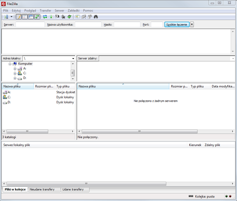Click the reconnect to last server icon
The height and width of the screenshot is (201, 237).
[69, 17]
